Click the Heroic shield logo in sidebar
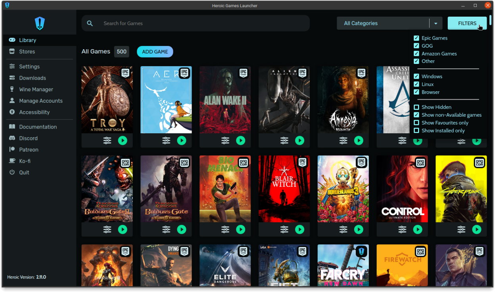 40,23
